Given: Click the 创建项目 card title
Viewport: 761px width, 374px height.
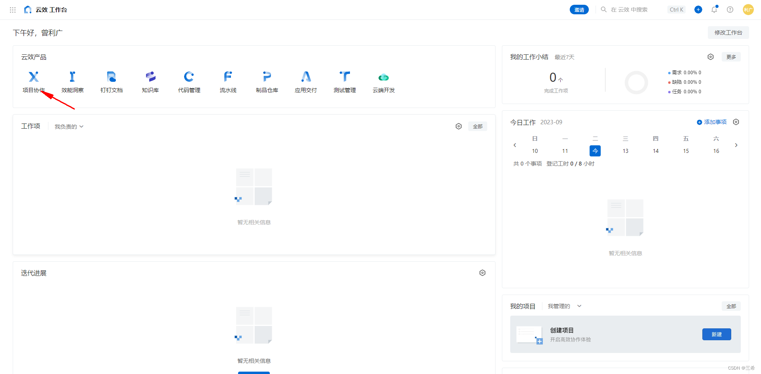Looking at the screenshot, I should 562,330.
